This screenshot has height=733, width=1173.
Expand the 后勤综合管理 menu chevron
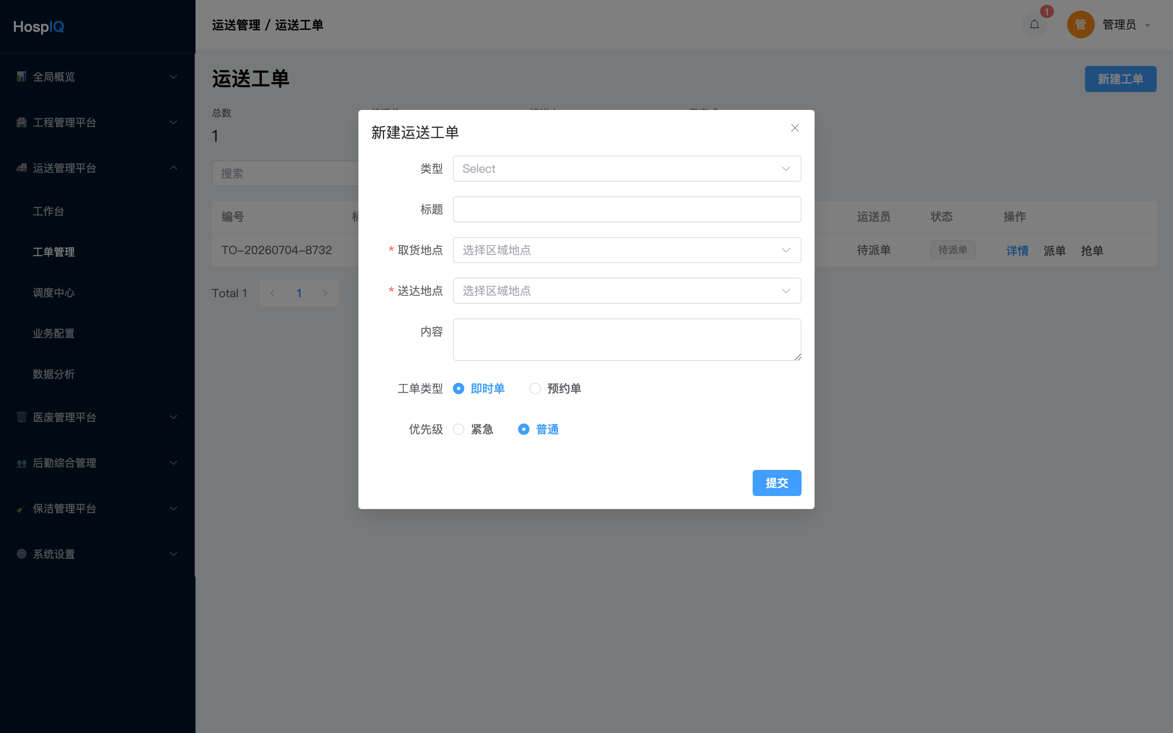173,463
